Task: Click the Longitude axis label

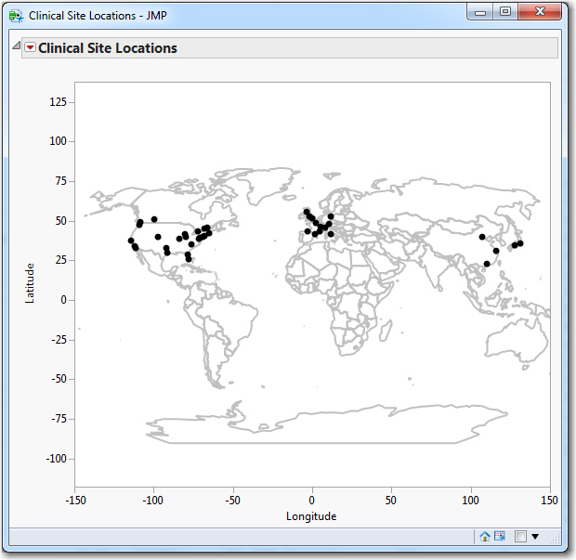Action: pyautogui.click(x=311, y=516)
